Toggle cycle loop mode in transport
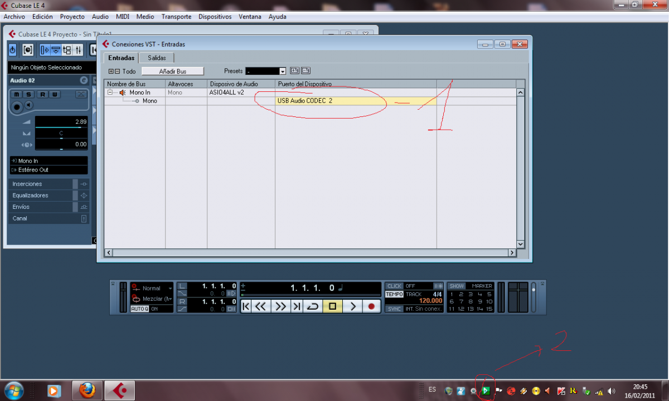 (313, 306)
